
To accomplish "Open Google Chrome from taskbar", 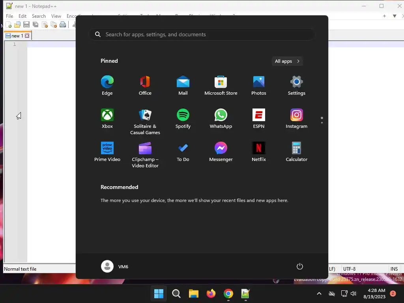I will [228, 294].
